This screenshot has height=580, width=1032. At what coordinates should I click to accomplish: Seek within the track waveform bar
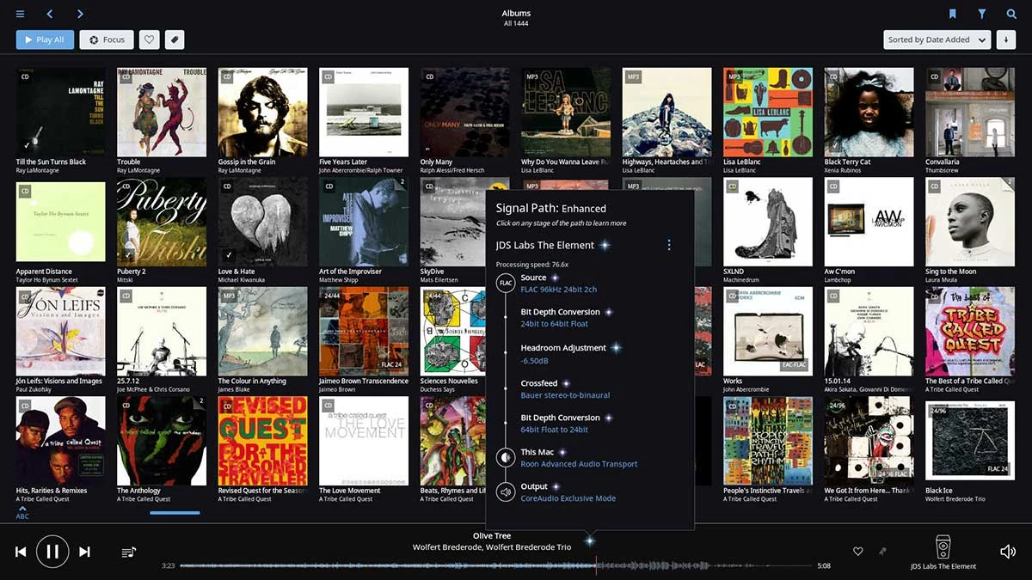tap(495, 565)
